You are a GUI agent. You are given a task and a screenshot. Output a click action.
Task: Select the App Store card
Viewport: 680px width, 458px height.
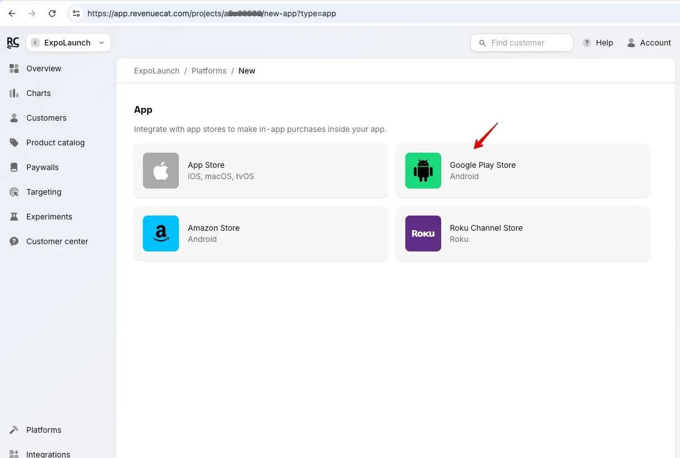pyautogui.click(x=261, y=171)
